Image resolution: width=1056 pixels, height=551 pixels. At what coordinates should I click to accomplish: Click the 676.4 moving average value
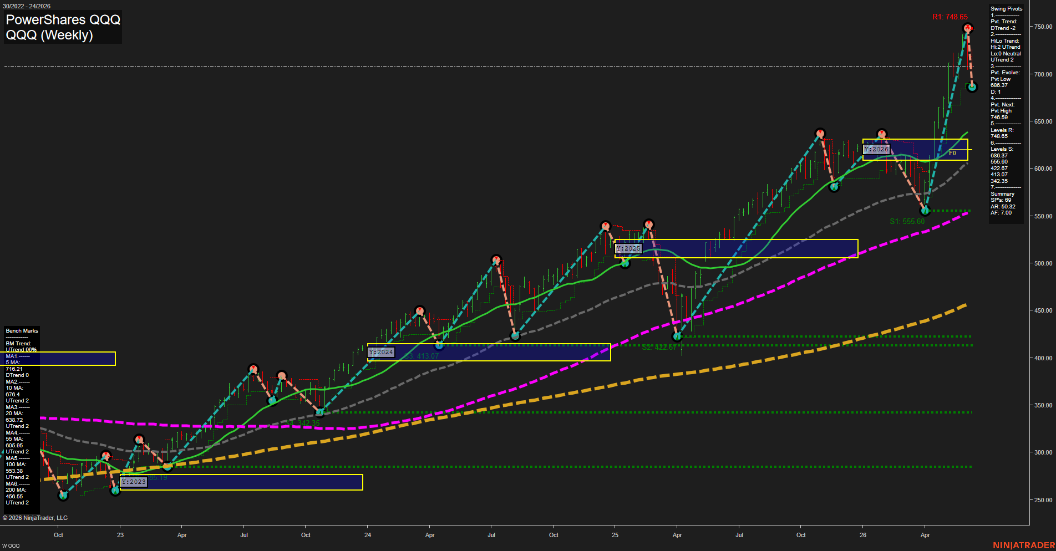(x=13, y=395)
